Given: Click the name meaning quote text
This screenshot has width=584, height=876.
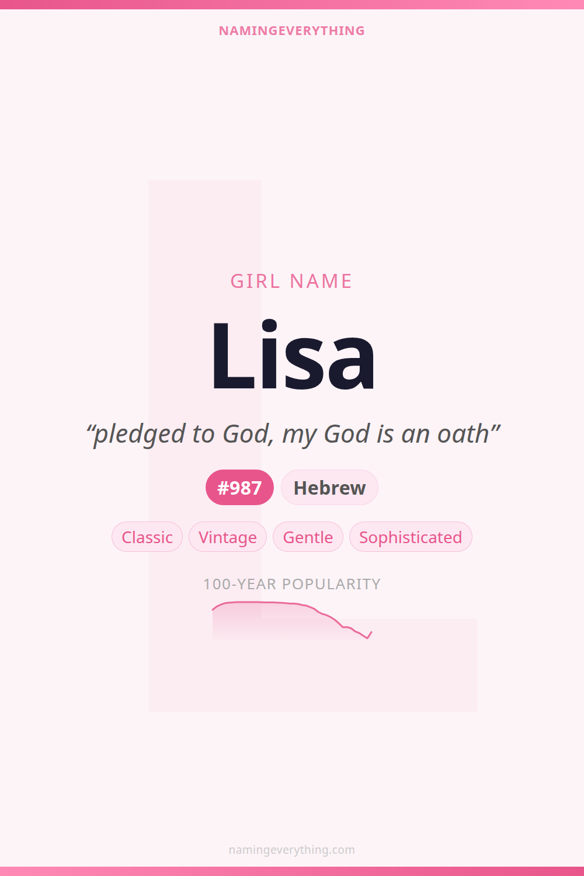Looking at the screenshot, I should coord(292,434).
